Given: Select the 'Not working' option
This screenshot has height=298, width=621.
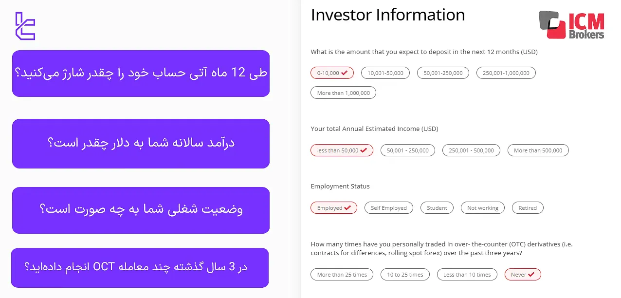Looking at the screenshot, I should click(482, 207).
